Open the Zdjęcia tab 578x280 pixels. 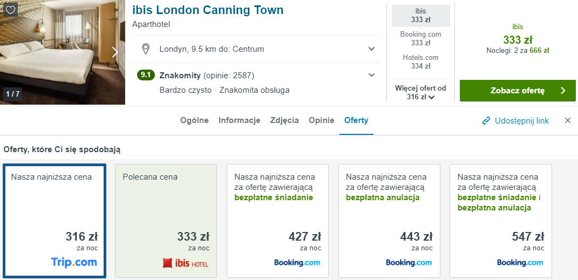click(x=284, y=120)
